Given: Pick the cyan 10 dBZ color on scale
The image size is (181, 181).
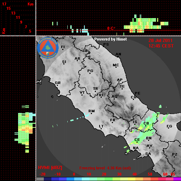Looking at the screenshot, I should [86, 179].
